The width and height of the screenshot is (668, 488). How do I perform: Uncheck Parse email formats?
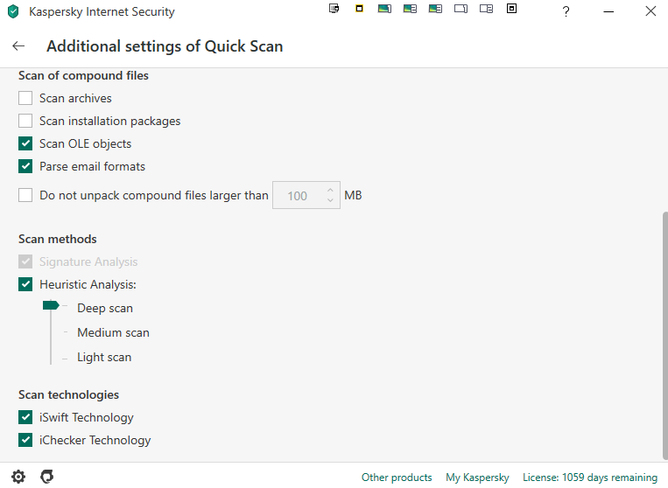click(x=25, y=166)
